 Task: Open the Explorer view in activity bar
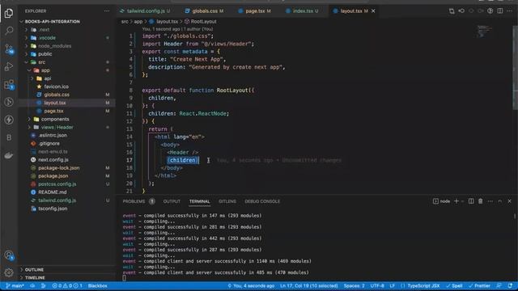click(x=9, y=13)
